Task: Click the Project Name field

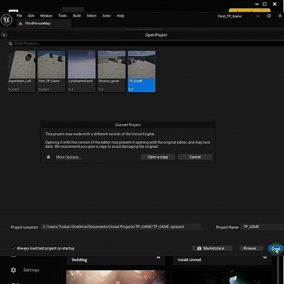Action: click(x=263, y=227)
